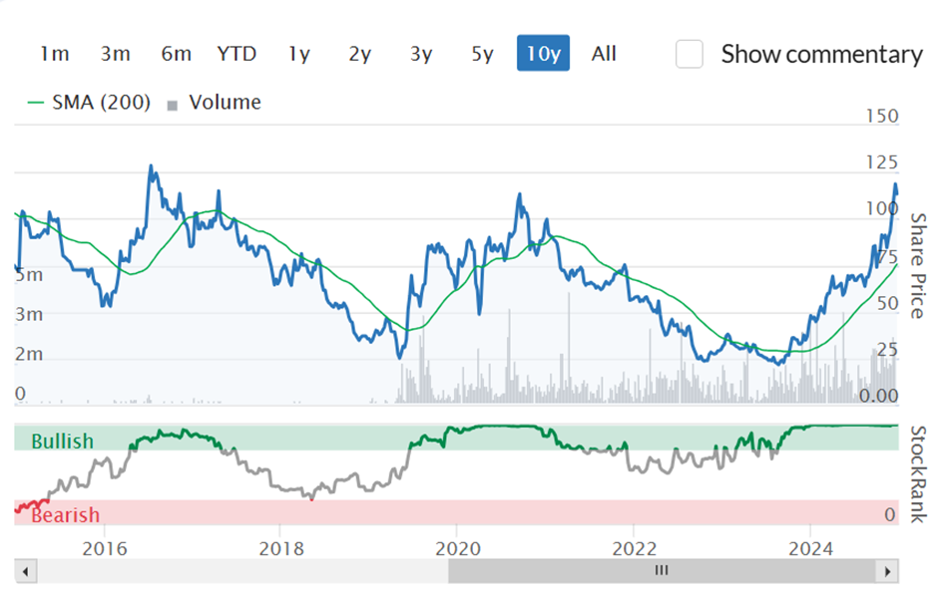The image size is (938, 596).
Task: Click the 3m volume axis label
Action: coord(29,314)
